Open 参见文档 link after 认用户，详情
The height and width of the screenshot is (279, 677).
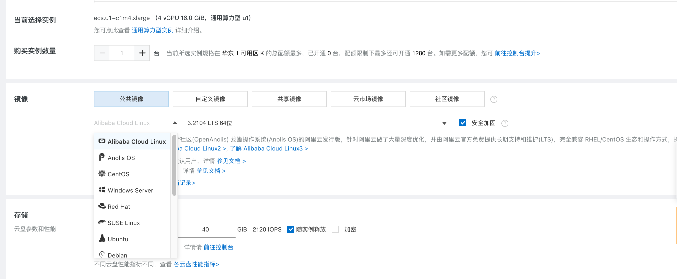231,161
